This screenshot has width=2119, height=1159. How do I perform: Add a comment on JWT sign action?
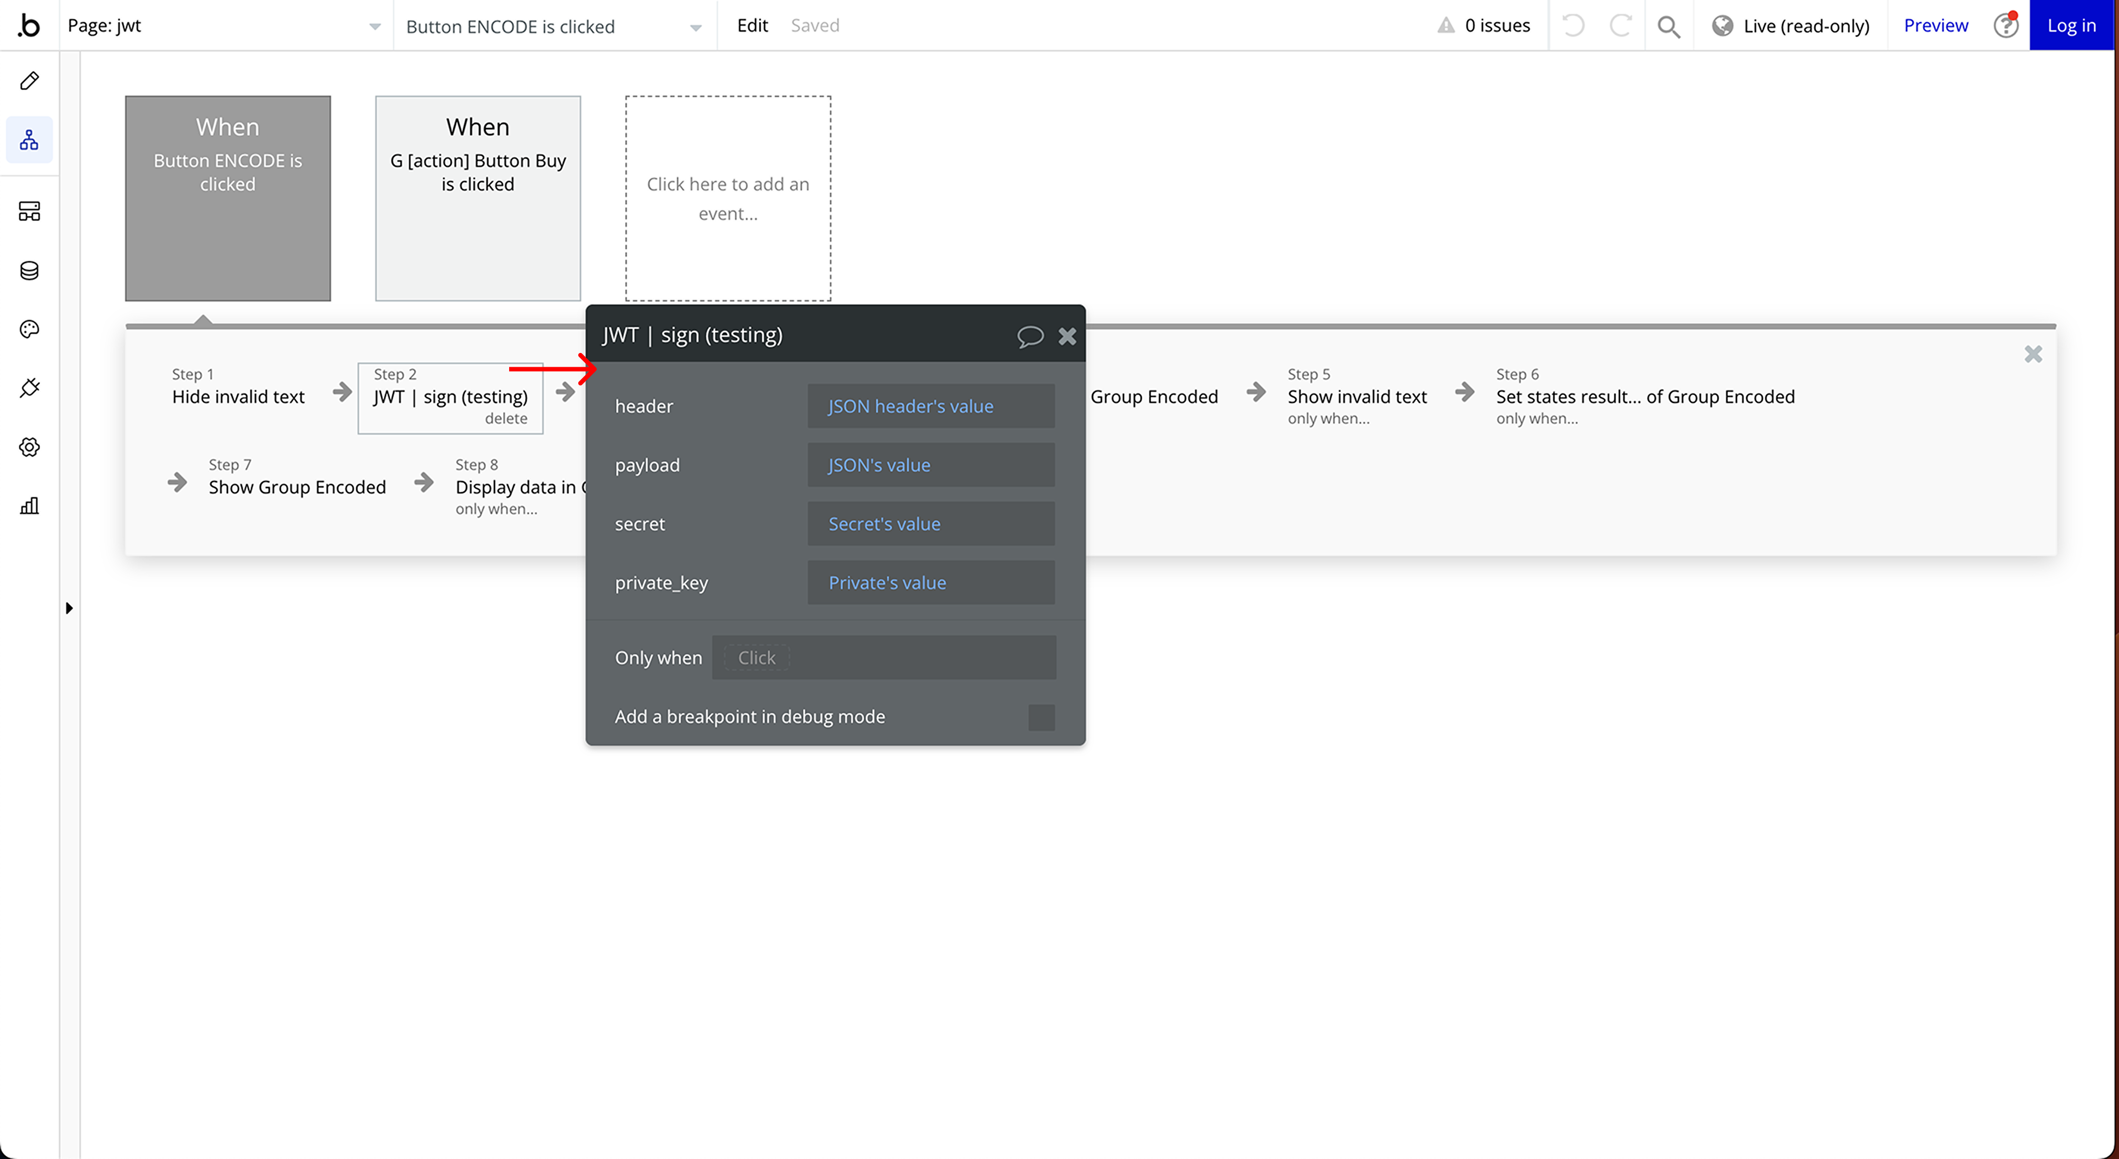coord(1030,336)
